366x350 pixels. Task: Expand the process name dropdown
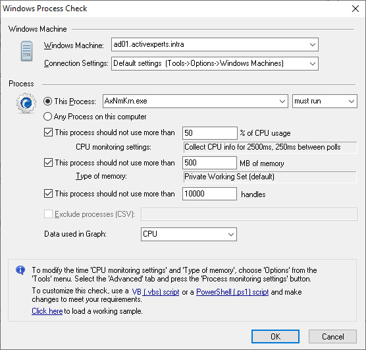tap(282, 102)
